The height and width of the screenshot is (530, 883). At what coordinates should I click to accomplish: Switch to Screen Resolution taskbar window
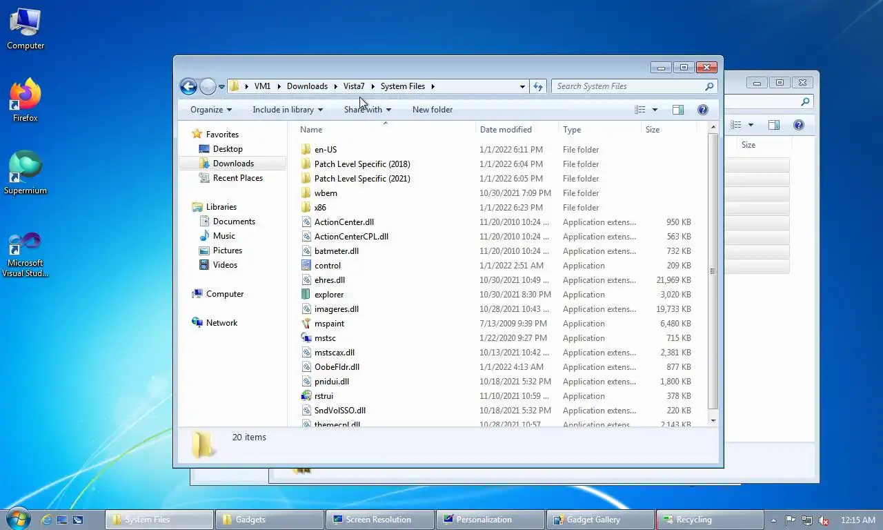[x=380, y=520]
